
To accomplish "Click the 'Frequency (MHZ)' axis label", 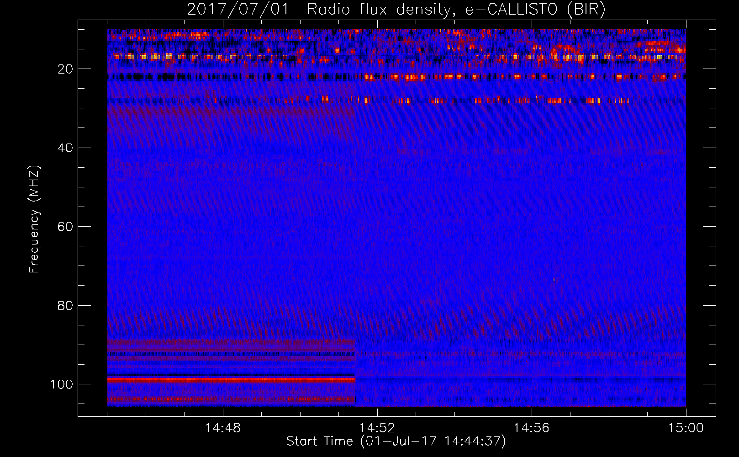I will pos(34,219).
